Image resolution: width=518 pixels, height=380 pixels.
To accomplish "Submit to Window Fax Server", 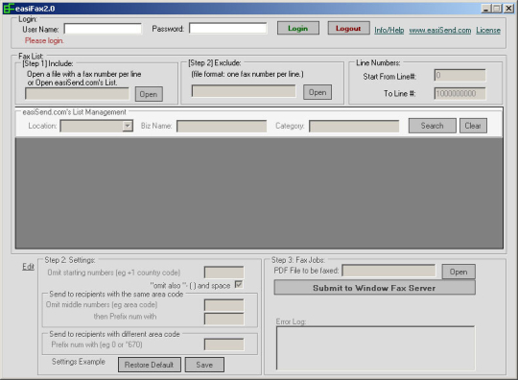I will tap(375, 288).
